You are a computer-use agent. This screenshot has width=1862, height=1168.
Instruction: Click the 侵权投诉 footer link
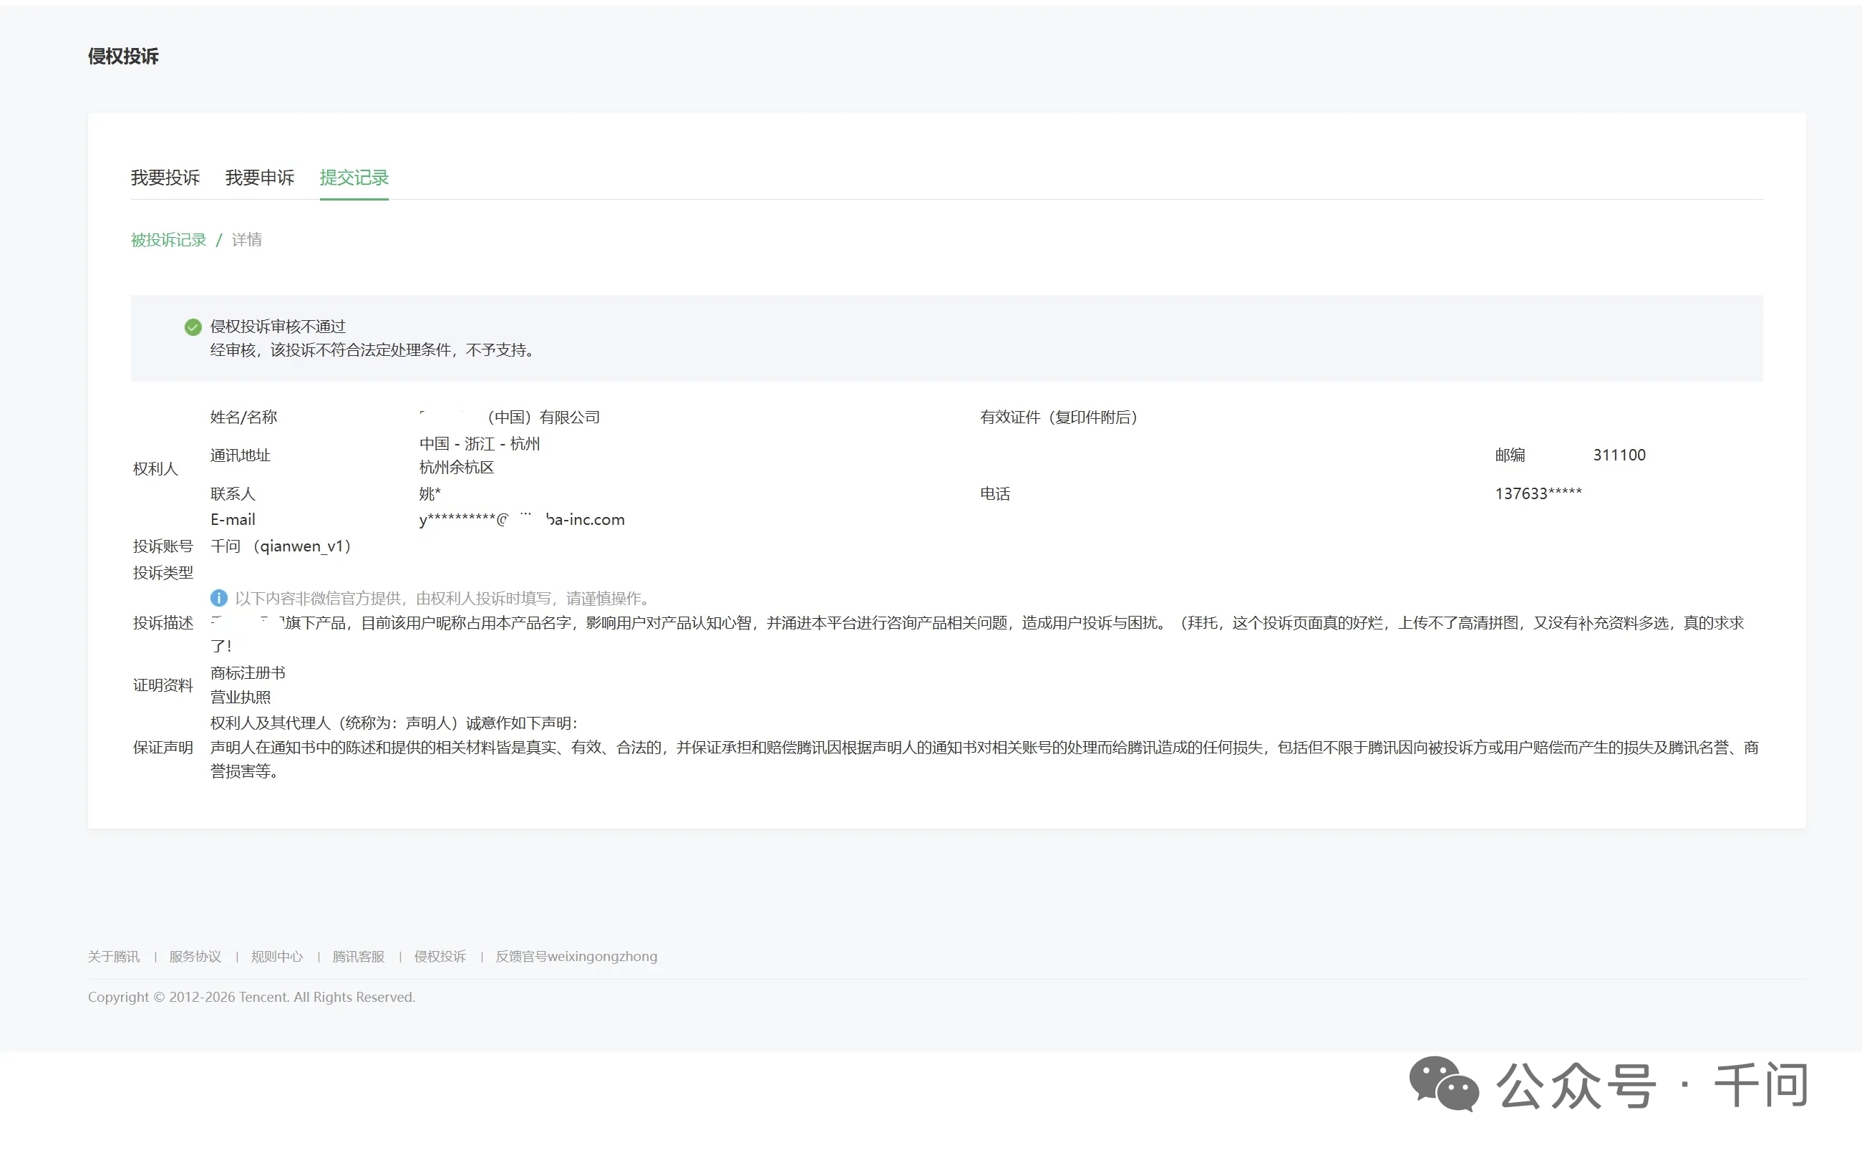pos(440,956)
